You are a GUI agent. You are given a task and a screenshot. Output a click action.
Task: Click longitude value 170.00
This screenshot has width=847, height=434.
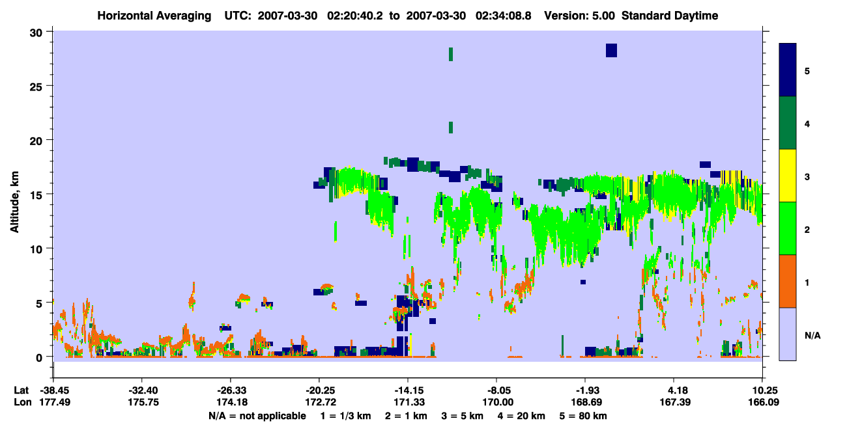click(496, 403)
